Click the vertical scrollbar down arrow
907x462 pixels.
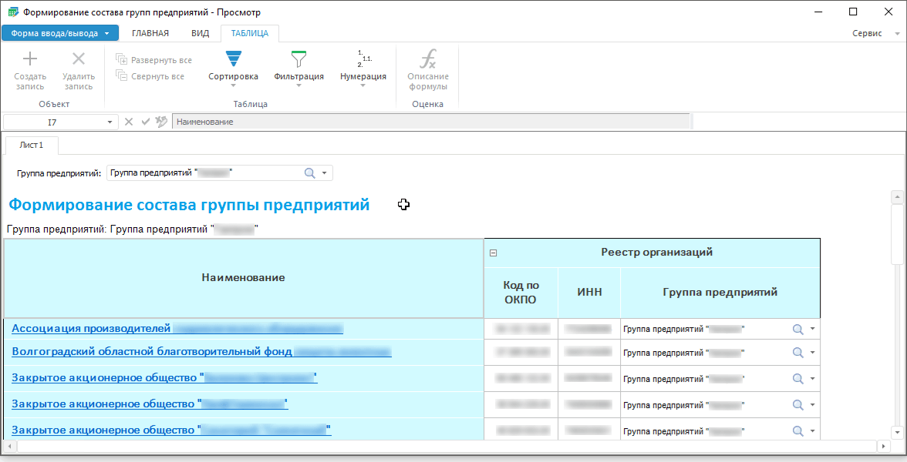[x=897, y=432]
